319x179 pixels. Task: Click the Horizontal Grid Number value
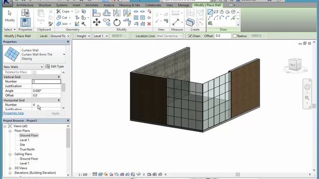point(46,105)
